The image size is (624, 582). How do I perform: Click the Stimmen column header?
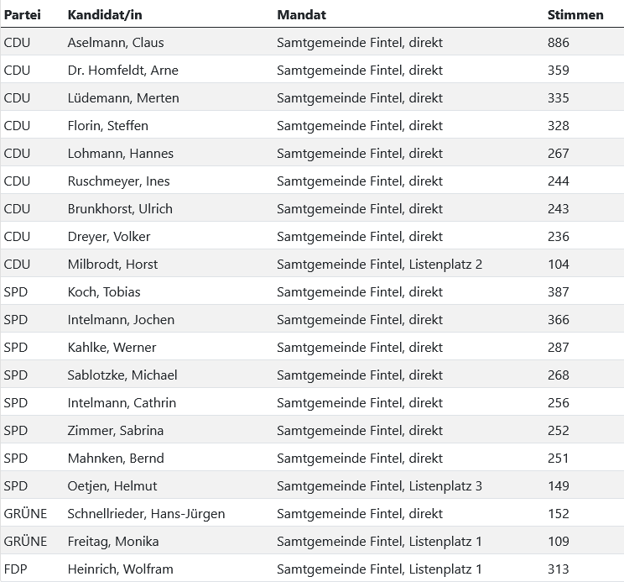[575, 14]
